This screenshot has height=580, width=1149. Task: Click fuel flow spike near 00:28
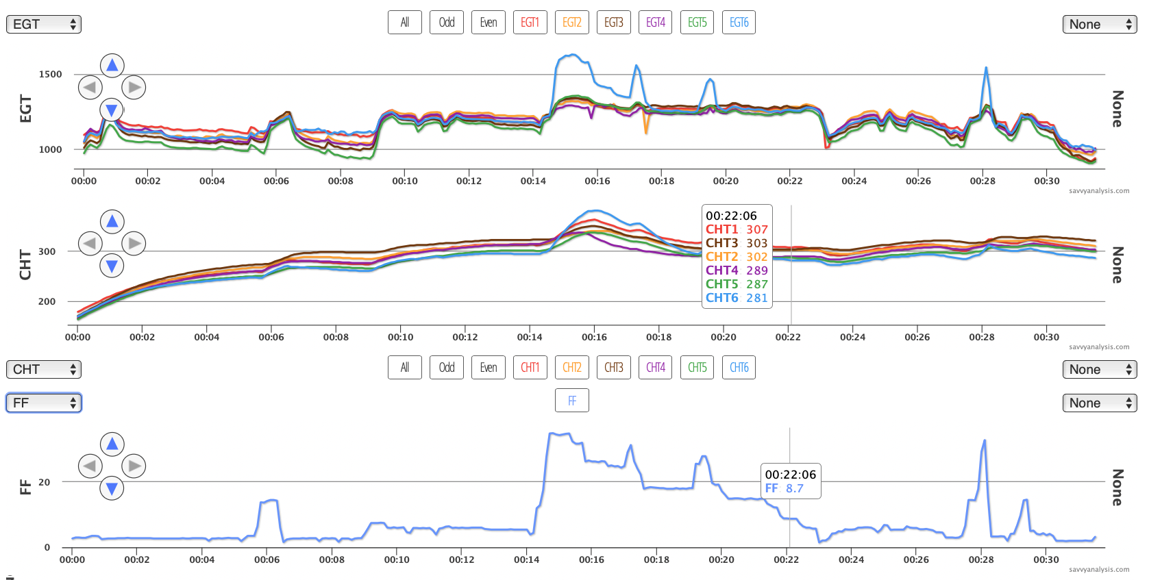click(985, 441)
